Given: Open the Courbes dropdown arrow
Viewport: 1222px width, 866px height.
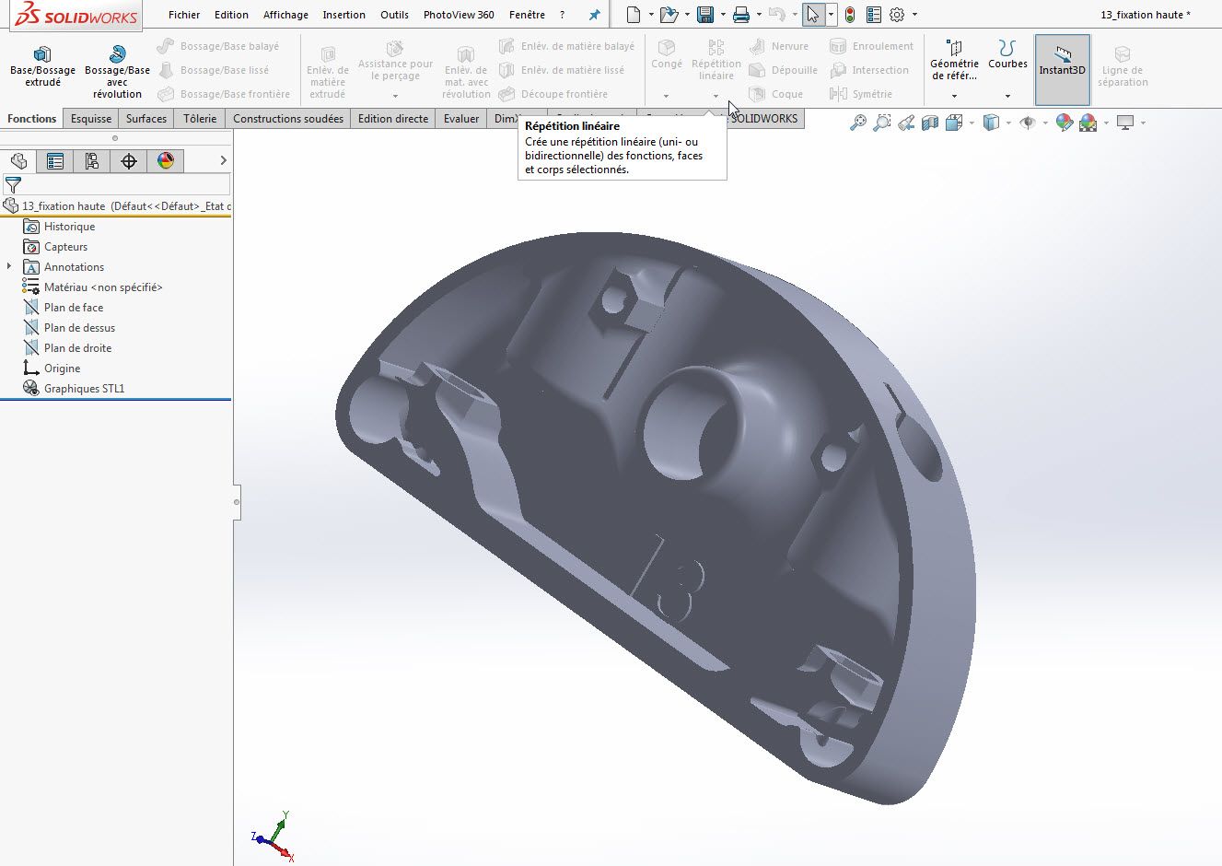Looking at the screenshot, I should (x=1007, y=96).
